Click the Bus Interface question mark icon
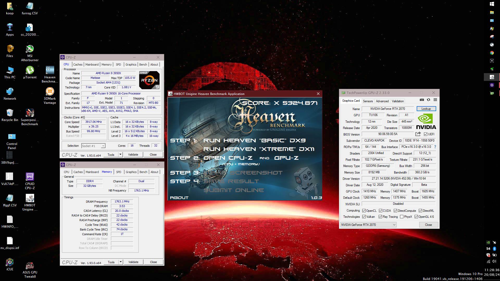500x281 pixels. point(435,147)
